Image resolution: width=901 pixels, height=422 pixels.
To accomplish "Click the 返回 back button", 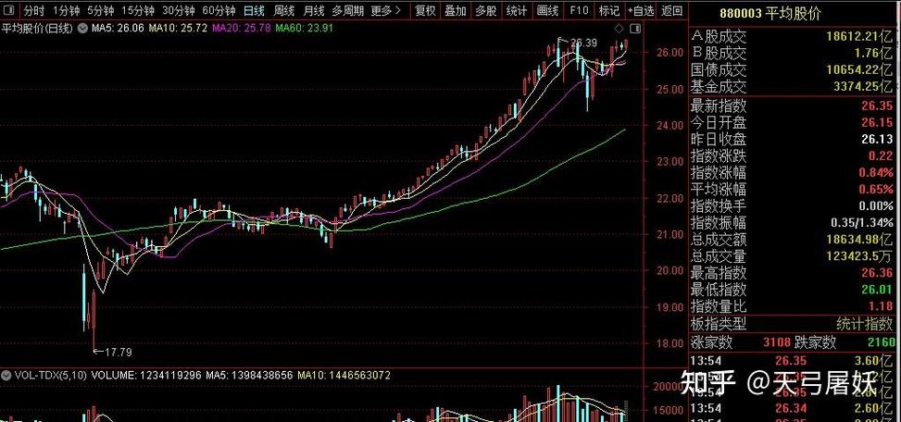I will [672, 11].
